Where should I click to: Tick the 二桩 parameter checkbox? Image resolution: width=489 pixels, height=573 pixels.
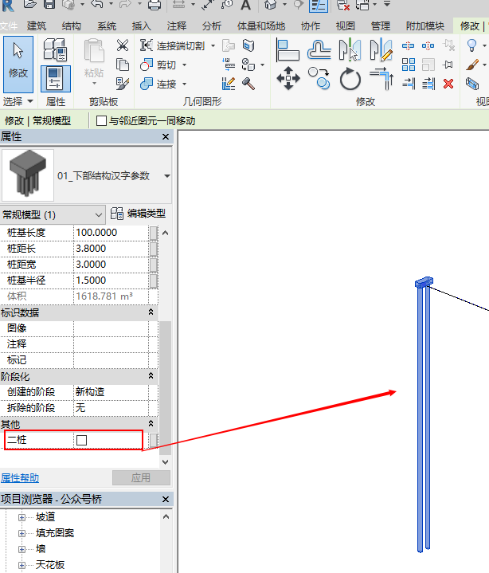pyautogui.click(x=81, y=440)
